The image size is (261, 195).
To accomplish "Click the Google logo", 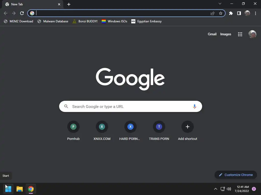I will coord(130,79).
